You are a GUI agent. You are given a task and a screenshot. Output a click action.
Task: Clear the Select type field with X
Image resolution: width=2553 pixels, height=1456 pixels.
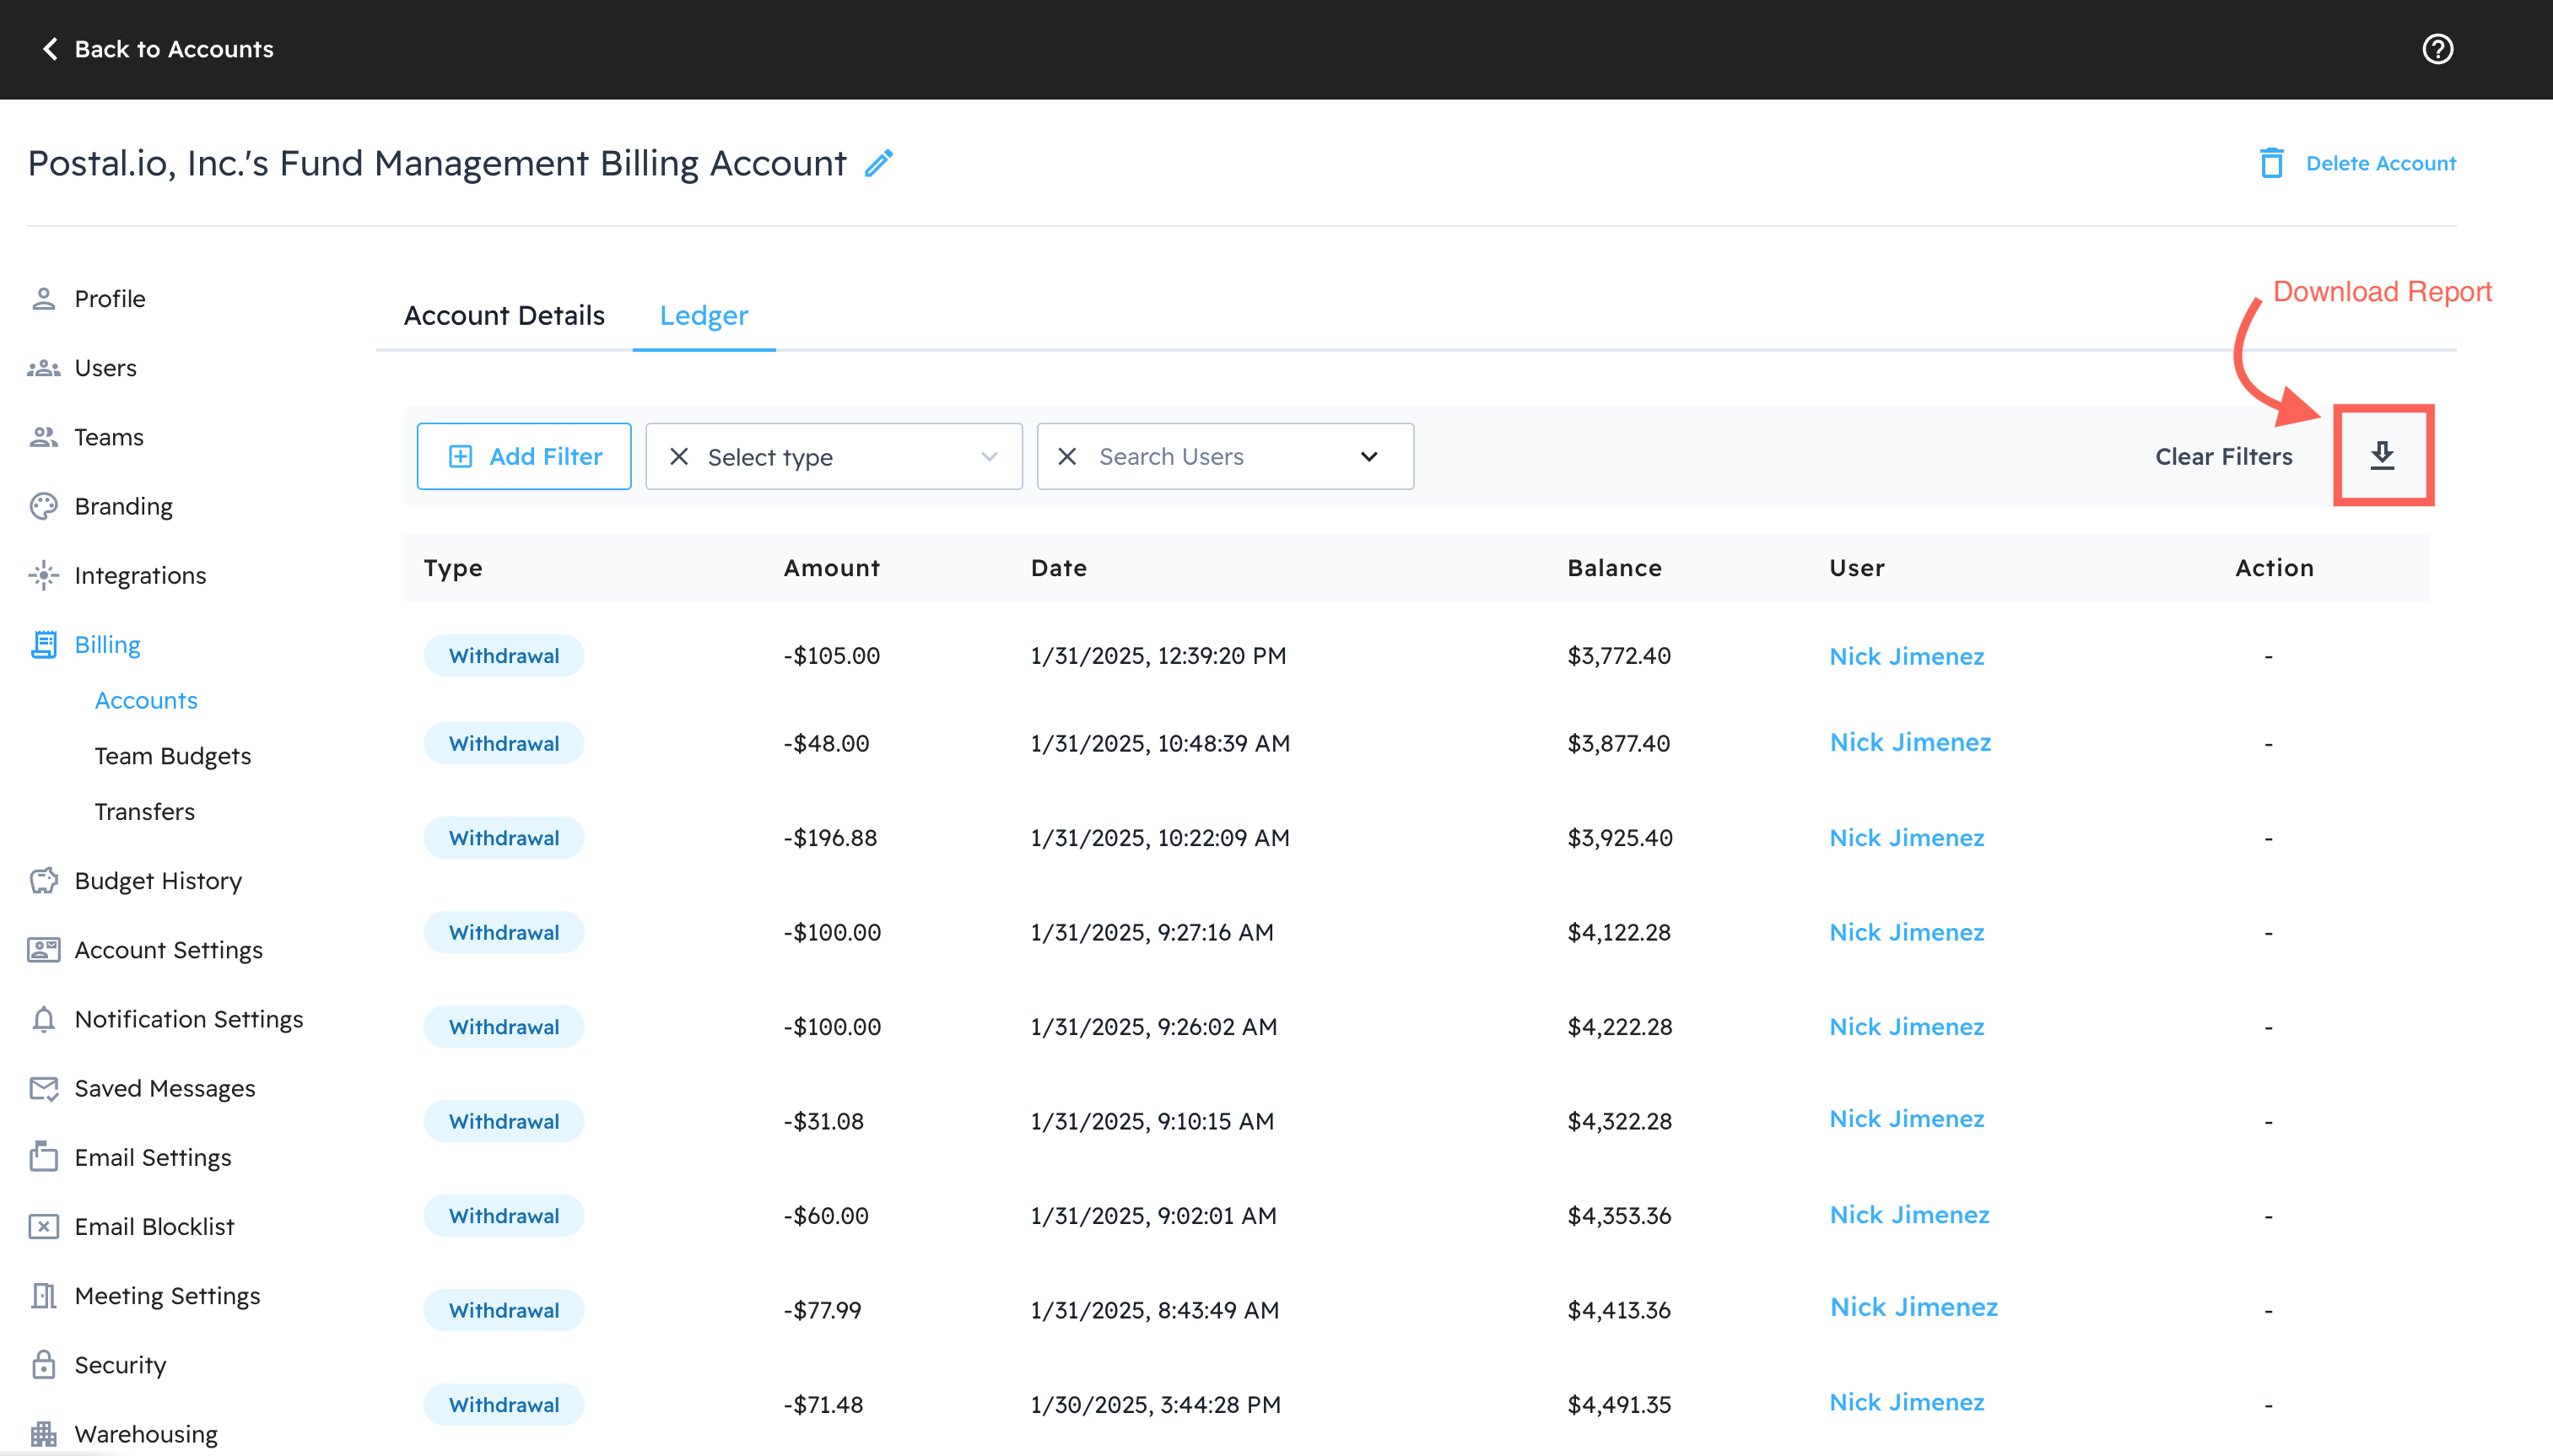(679, 457)
